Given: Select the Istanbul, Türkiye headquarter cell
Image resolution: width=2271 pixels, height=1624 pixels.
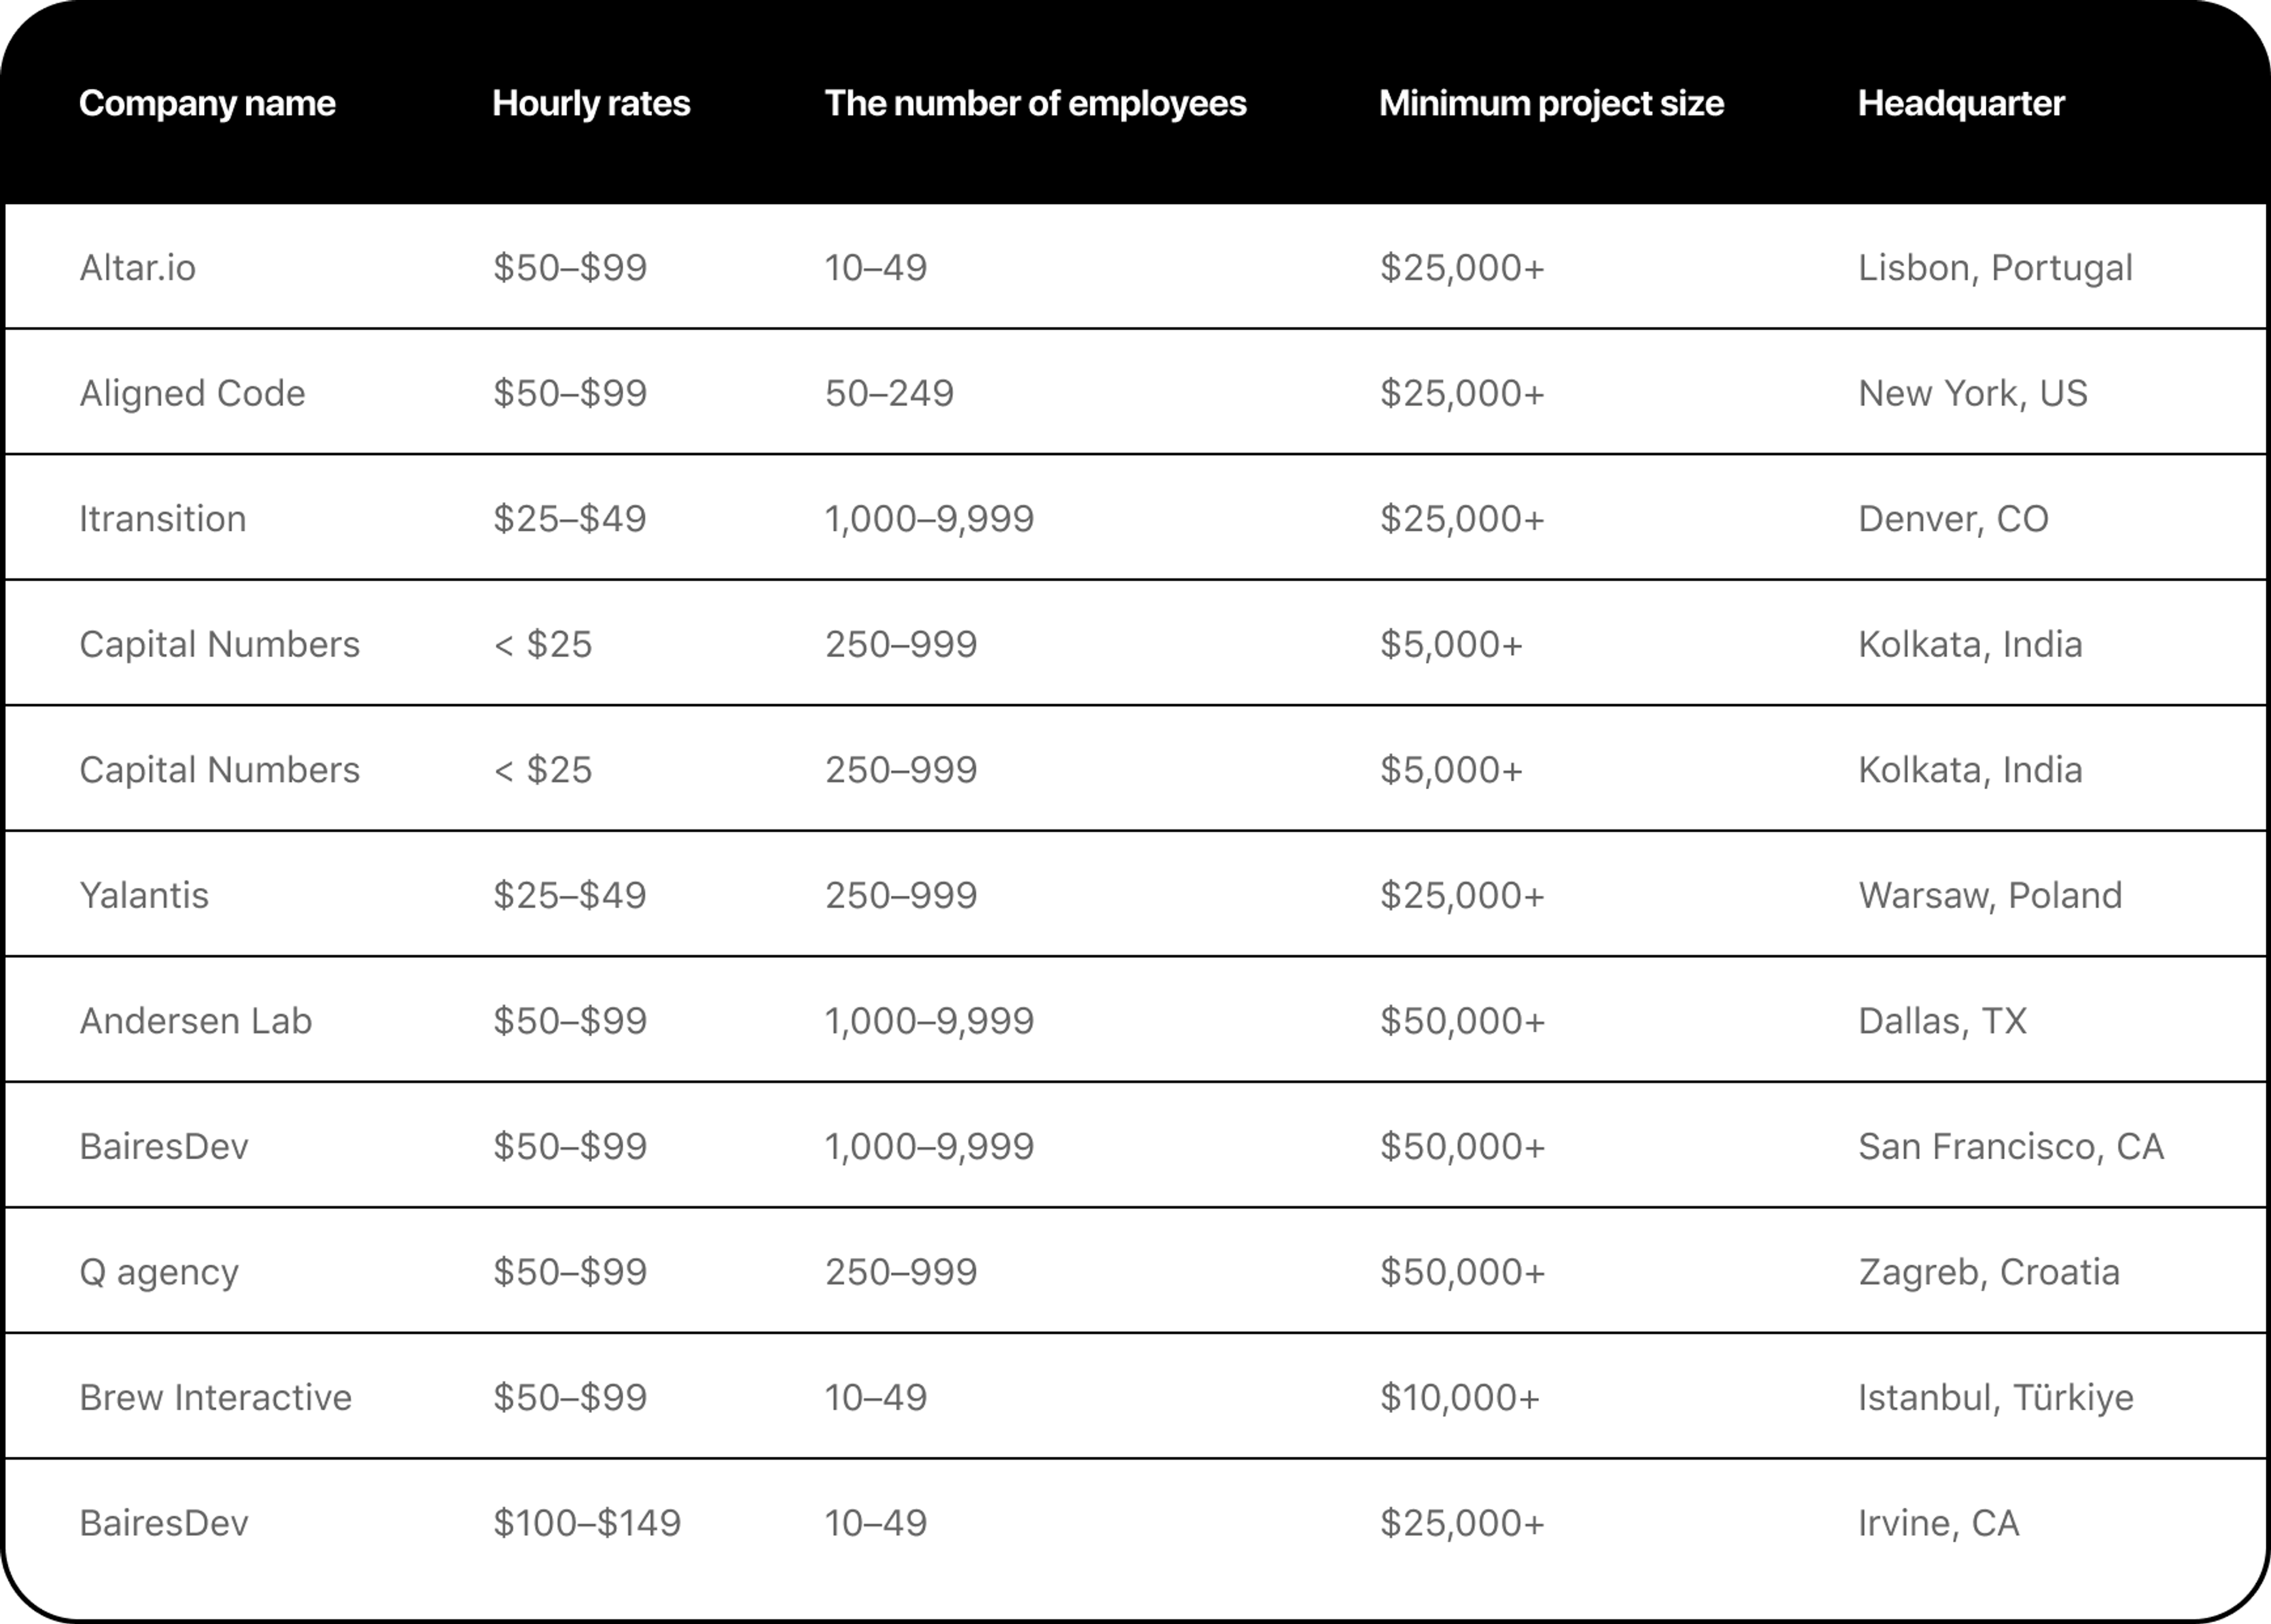Looking at the screenshot, I should [1995, 1397].
